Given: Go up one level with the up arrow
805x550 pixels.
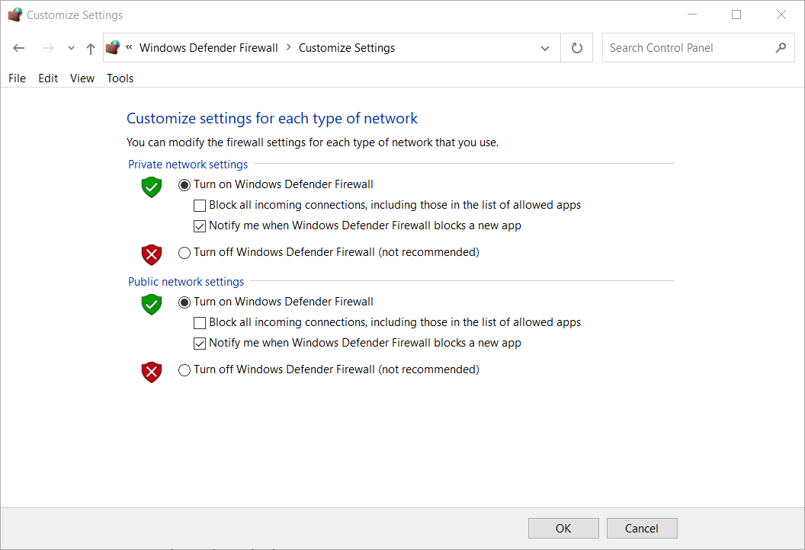Looking at the screenshot, I should tap(91, 48).
